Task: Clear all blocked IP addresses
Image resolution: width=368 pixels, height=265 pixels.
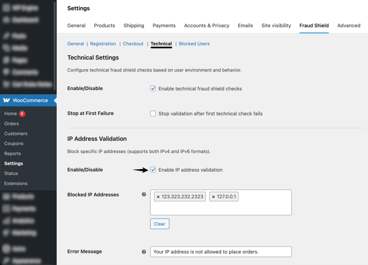Action: coord(160,224)
